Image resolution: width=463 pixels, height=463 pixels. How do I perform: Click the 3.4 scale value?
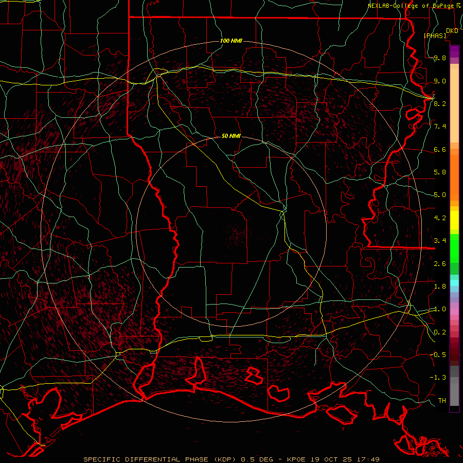click(x=440, y=241)
